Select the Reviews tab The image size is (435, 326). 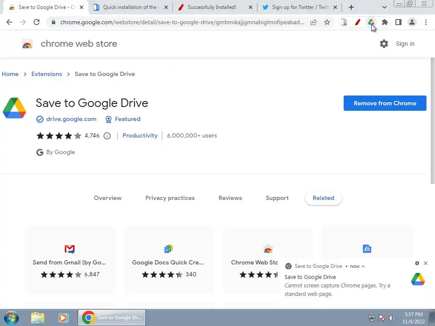[230, 198]
